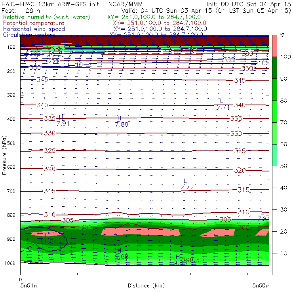Click the wind maximum value '7.89'
Image resolution: width=293 pixels, height=293 pixels.
click(122, 124)
